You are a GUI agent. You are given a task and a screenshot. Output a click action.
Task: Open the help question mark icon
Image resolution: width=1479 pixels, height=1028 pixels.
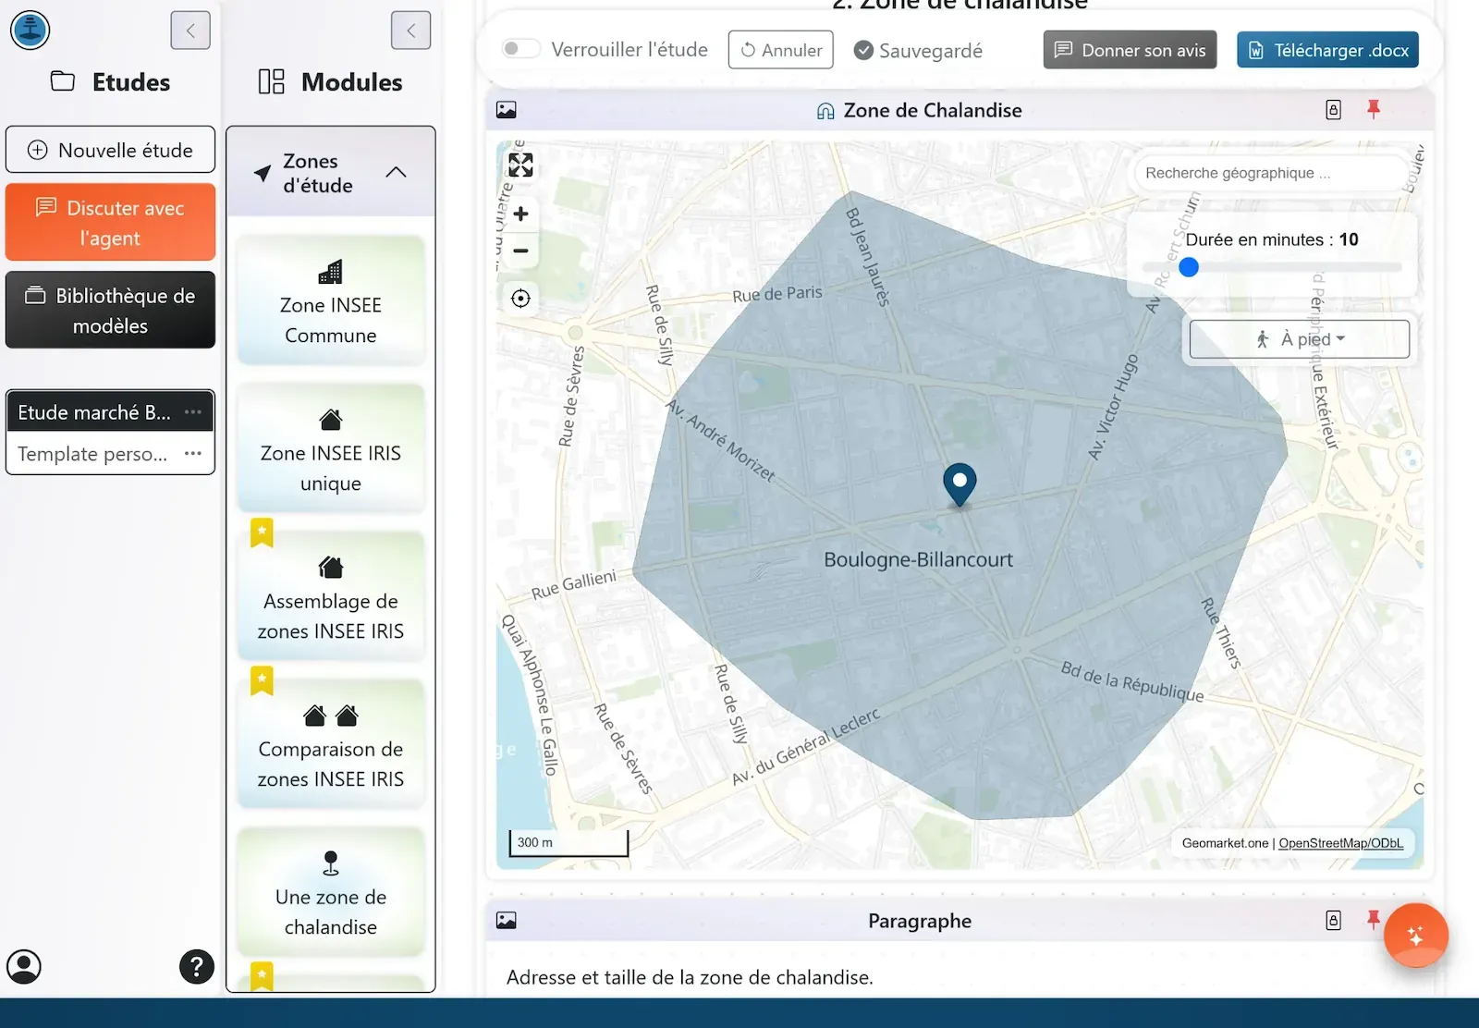click(x=196, y=967)
